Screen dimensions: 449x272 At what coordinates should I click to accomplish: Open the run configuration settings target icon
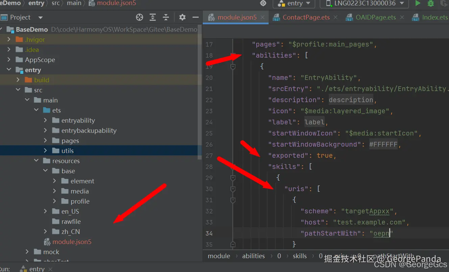pyautogui.click(x=263, y=3)
